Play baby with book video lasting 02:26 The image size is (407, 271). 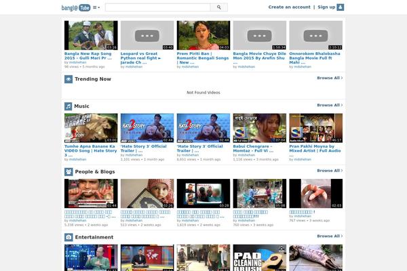tap(147, 194)
